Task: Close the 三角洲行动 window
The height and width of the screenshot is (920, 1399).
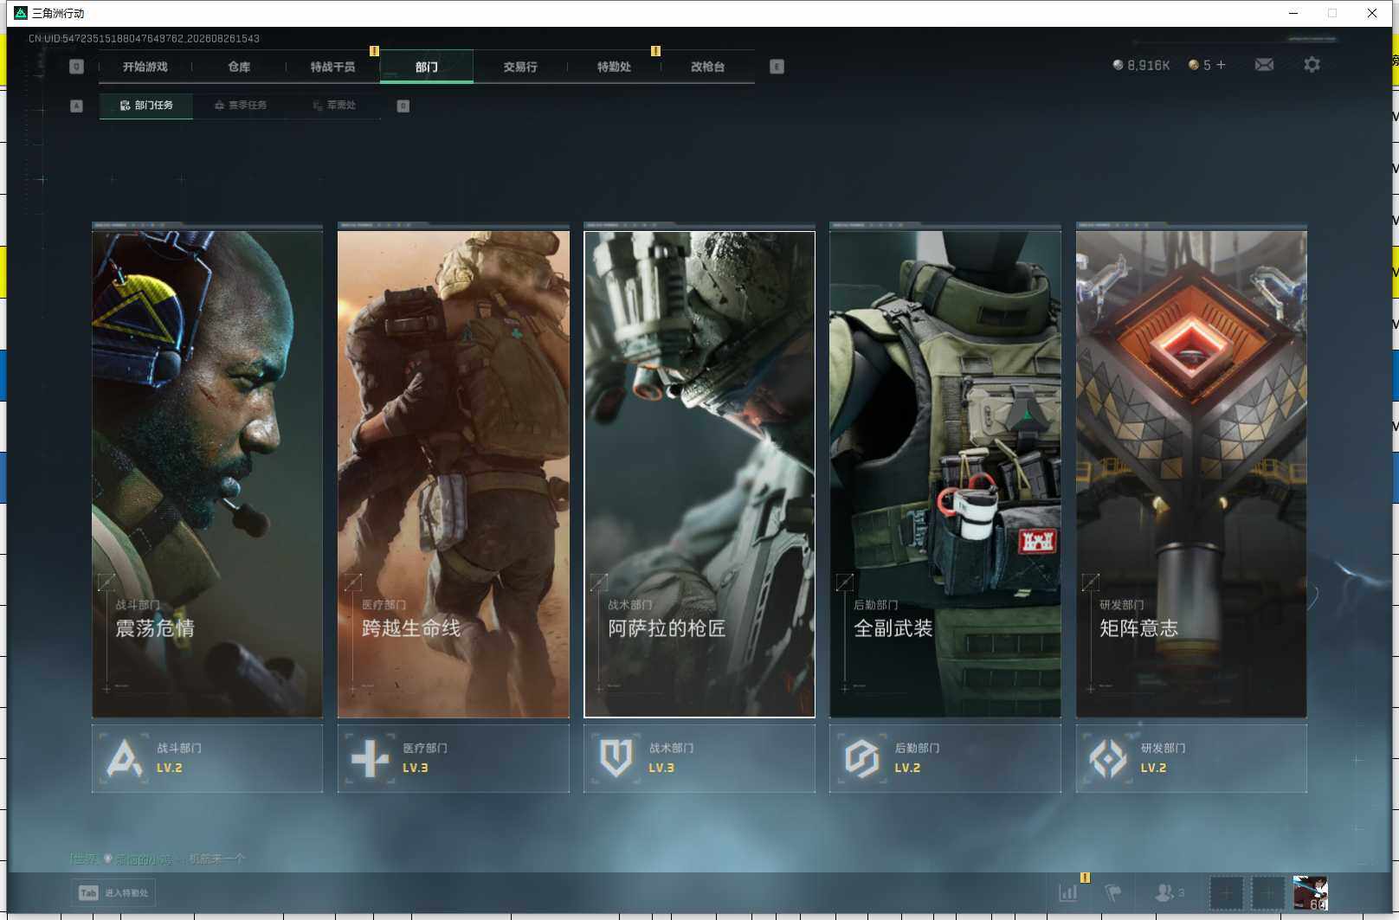Action: (x=1372, y=13)
